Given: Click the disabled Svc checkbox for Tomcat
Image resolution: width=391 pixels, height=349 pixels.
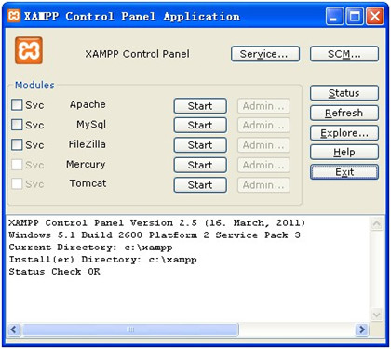Looking at the screenshot, I should (17, 183).
